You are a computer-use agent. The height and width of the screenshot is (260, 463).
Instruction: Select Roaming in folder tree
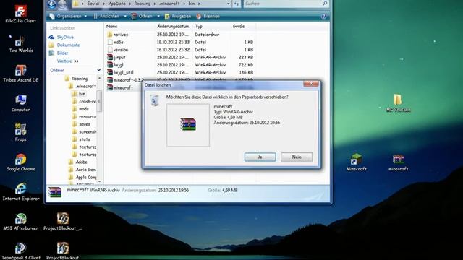click(x=76, y=79)
